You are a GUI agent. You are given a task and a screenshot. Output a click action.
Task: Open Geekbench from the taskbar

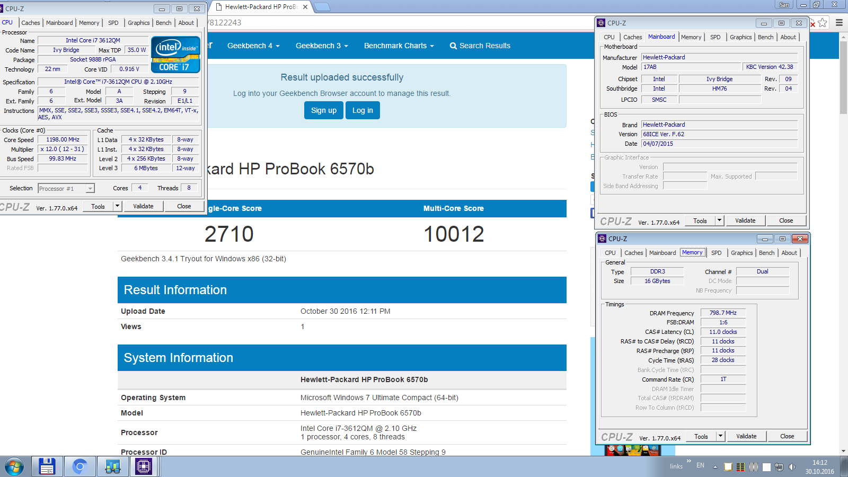click(x=112, y=467)
